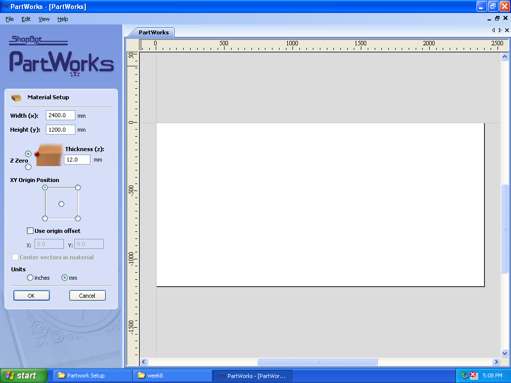Set XY origin to top-right corner
Viewport: 511px width, 383px height.
(78, 188)
